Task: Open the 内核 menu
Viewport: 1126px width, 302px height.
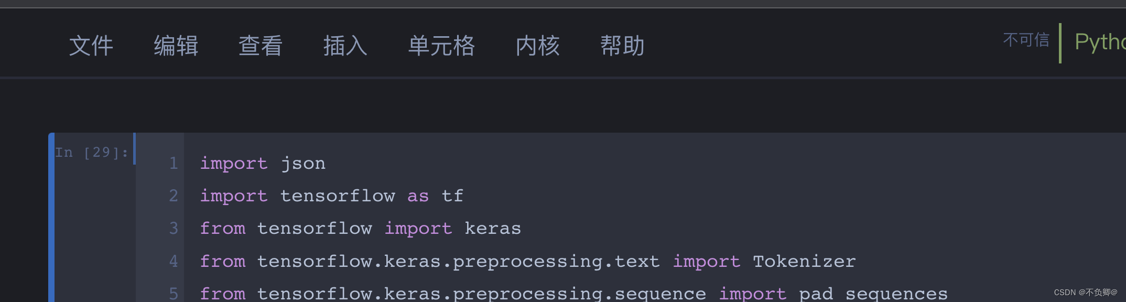Action: 537,46
